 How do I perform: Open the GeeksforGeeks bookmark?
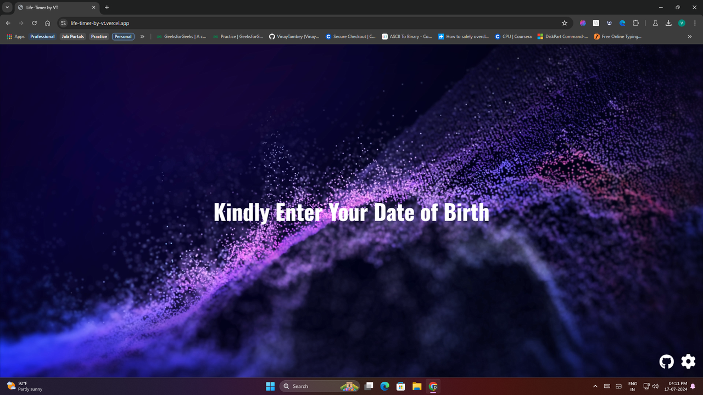pyautogui.click(x=181, y=36)
